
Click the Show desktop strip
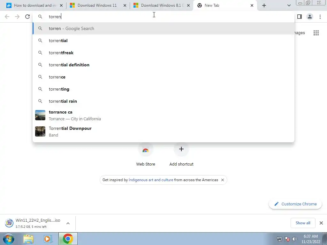click(325, 239)
